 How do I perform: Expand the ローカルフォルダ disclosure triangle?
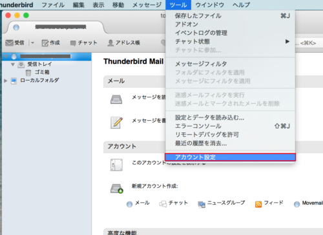point(6,81)
